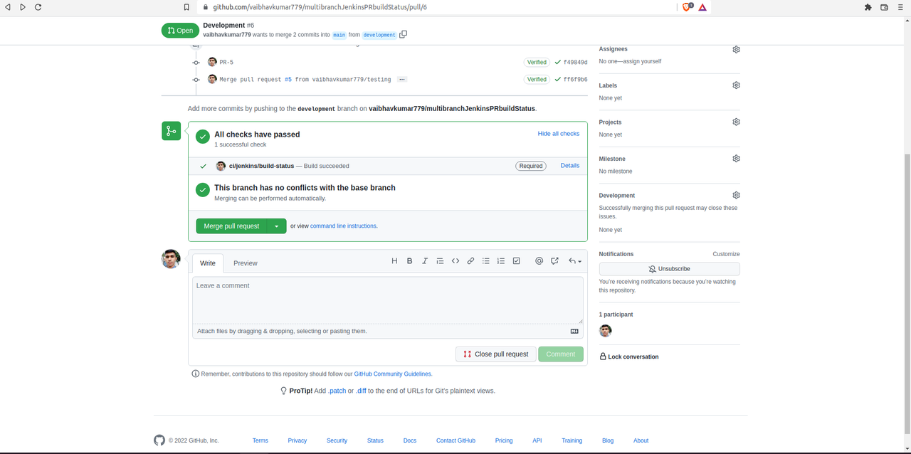Click the bookmark icon in address bar
Image resolution: width=911 pixels, height=454 pixels.
point(186,7)
